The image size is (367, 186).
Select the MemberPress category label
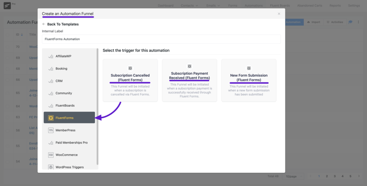pos(66,130)
